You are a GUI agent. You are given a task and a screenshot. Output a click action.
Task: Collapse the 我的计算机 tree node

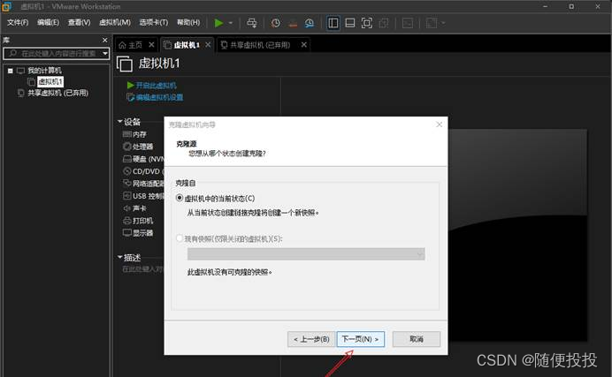pos(10,71)
